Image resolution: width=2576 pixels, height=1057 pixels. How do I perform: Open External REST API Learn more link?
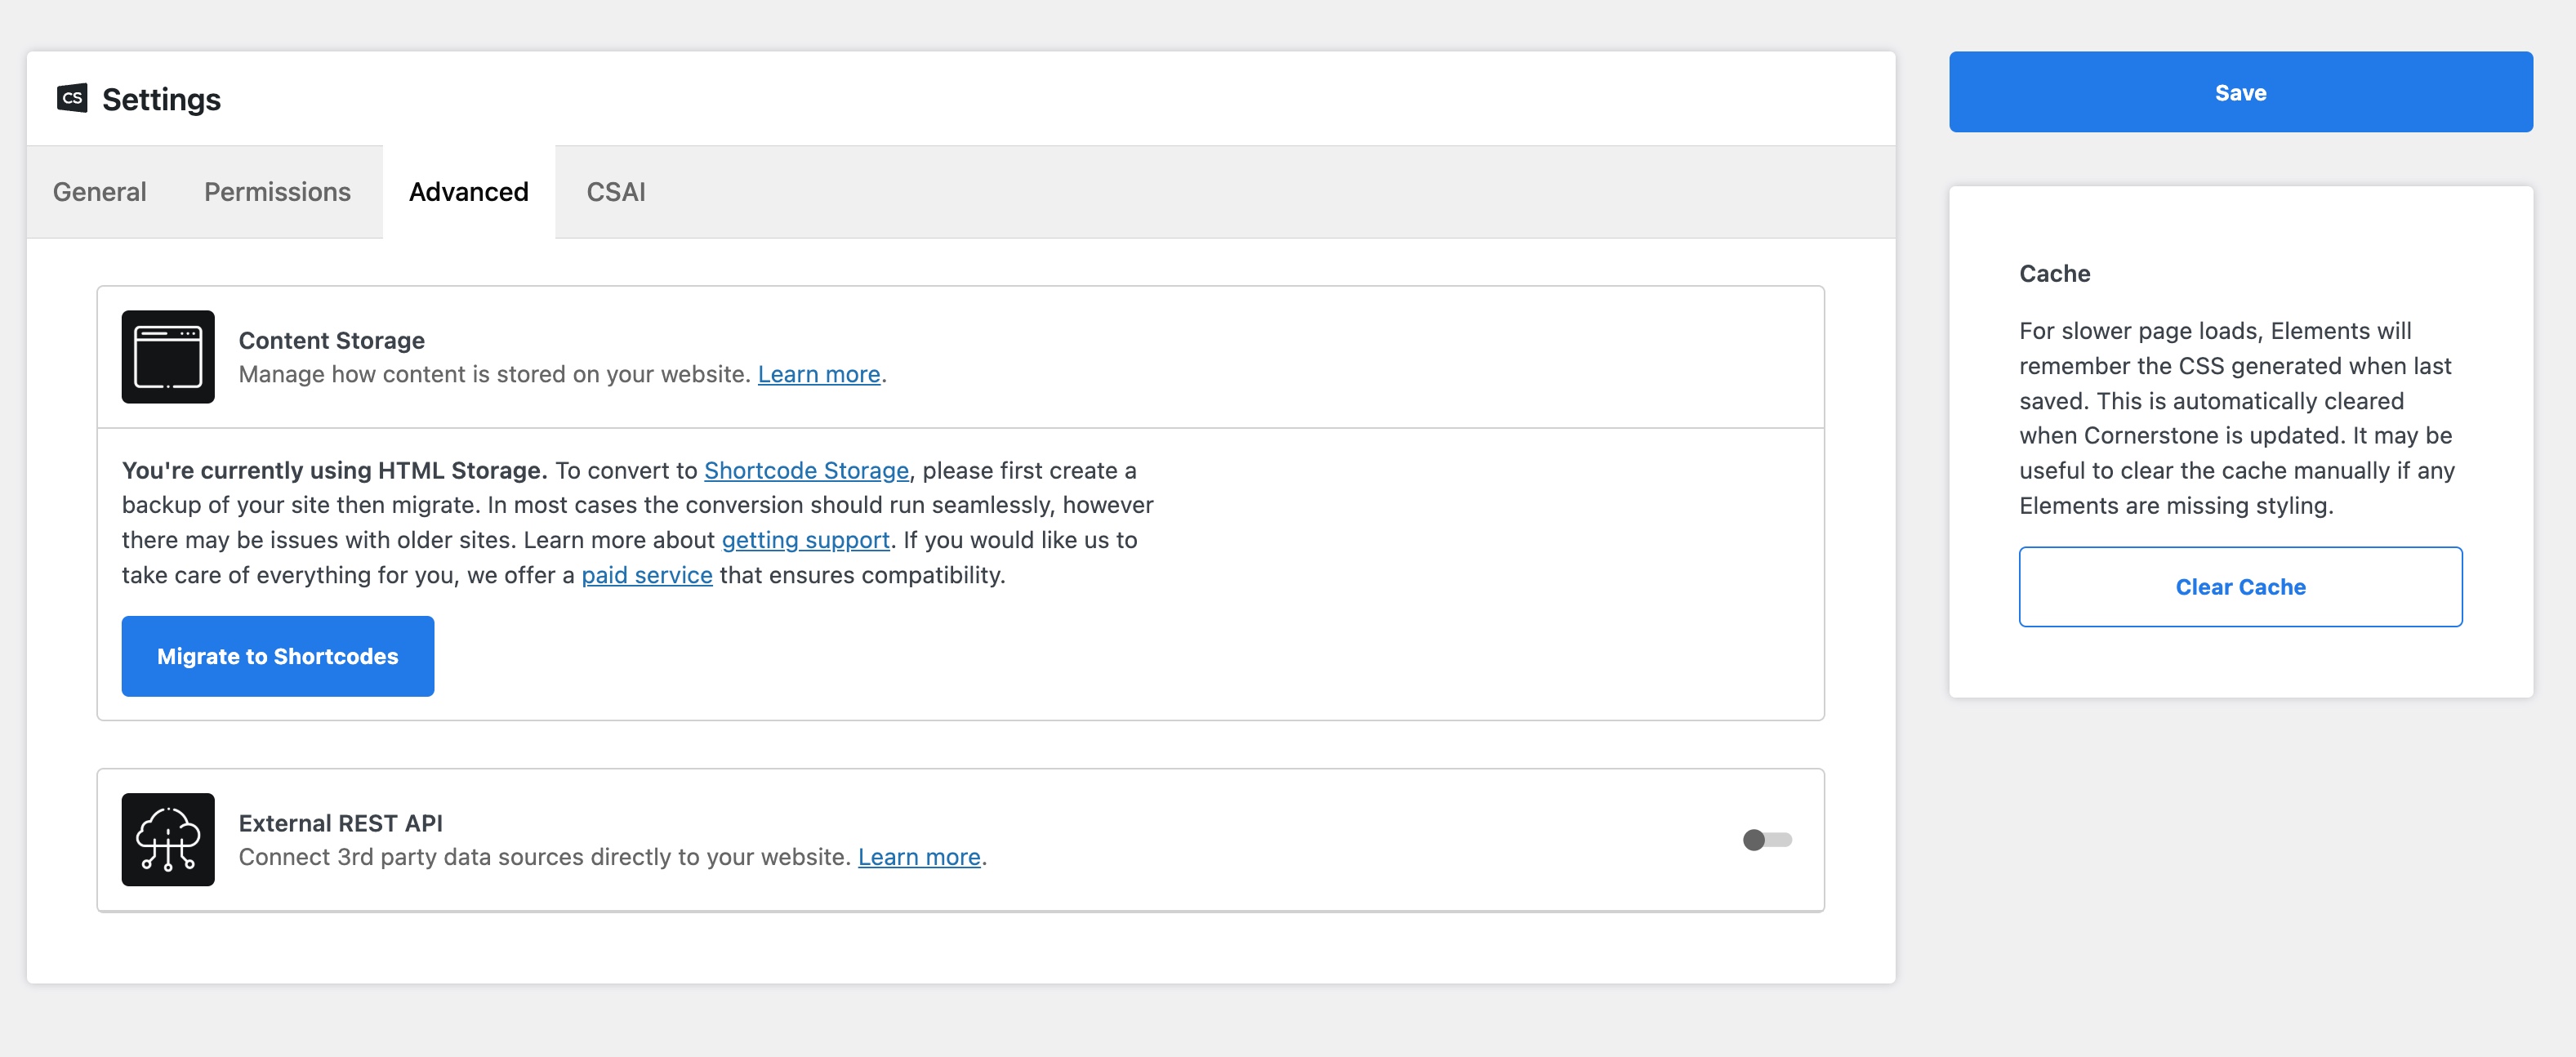click(919, 857)
